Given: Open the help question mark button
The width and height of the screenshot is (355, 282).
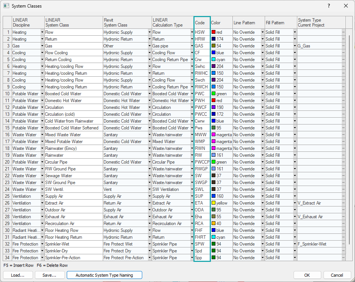Looking at the screenshot, I should [x=329, y=6].
